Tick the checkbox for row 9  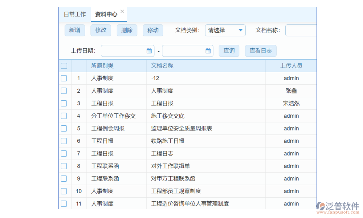(x=64, y=178)
